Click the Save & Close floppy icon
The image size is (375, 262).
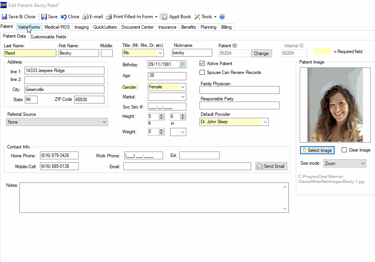pos(4,17)
